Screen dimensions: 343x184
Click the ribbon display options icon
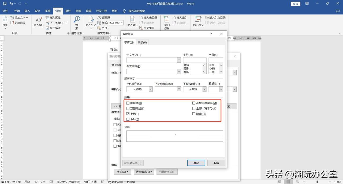coord(307,4)
